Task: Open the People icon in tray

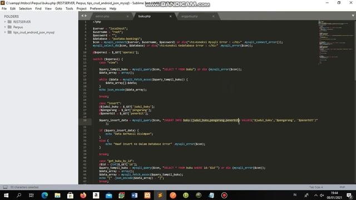Action: tap(306, 195)
